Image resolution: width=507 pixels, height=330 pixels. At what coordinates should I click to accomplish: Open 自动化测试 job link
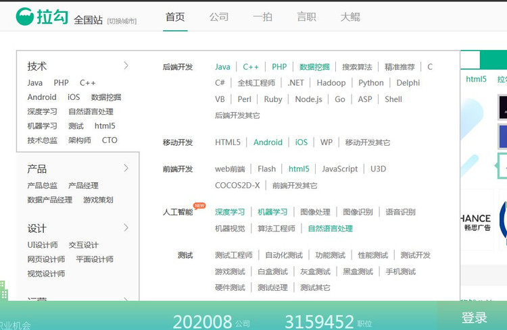284,255
